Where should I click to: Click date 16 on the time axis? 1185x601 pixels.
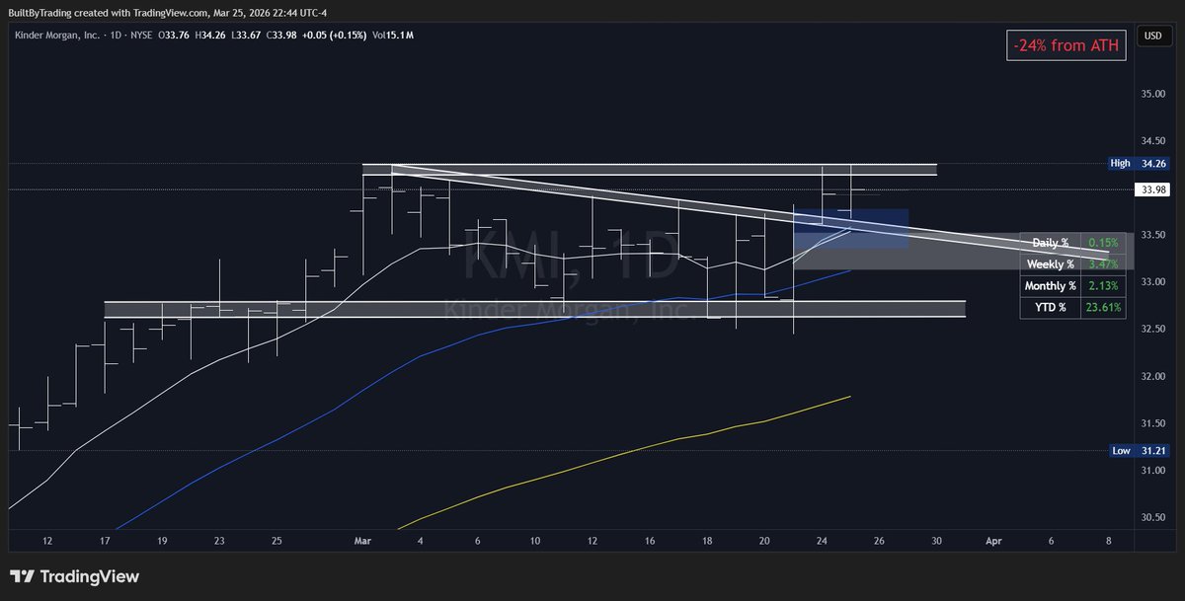(650, 541)
